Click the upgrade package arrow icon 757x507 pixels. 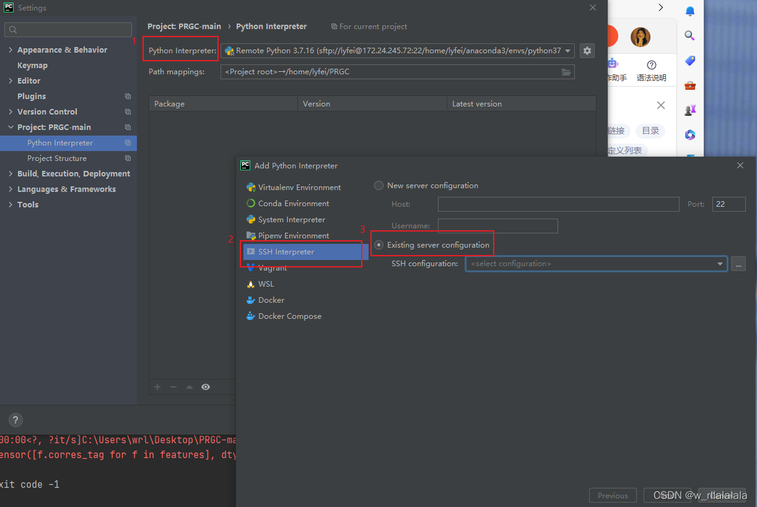click(190, 387)
